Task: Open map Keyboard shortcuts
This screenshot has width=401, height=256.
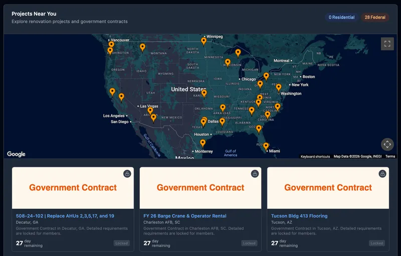Action: [x=315, y=157]
